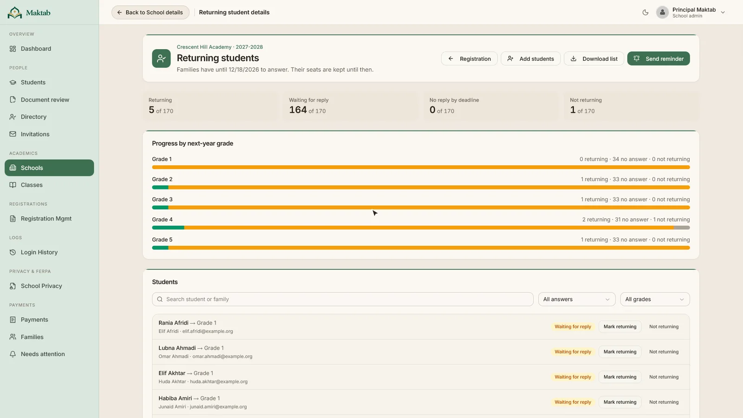
Task: Open the Principal Maktab account chevron
Action: [x=723, y=13]
